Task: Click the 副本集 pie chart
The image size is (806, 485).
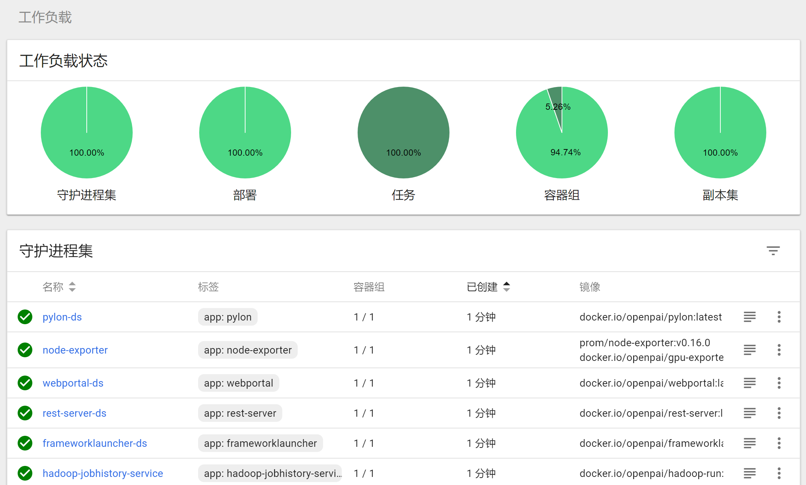Action: point(720,133)
